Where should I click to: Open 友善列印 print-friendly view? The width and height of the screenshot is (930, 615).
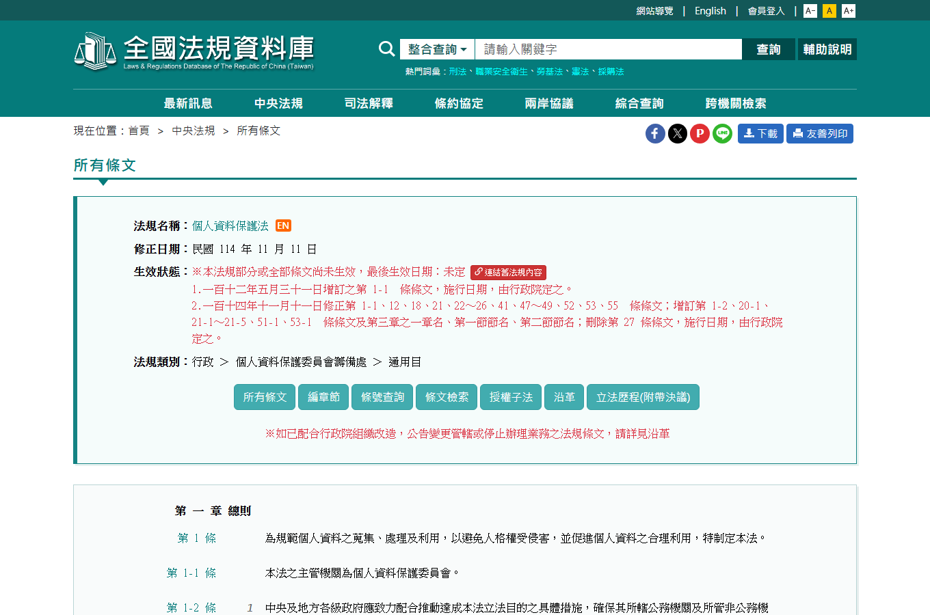point(820,133)
